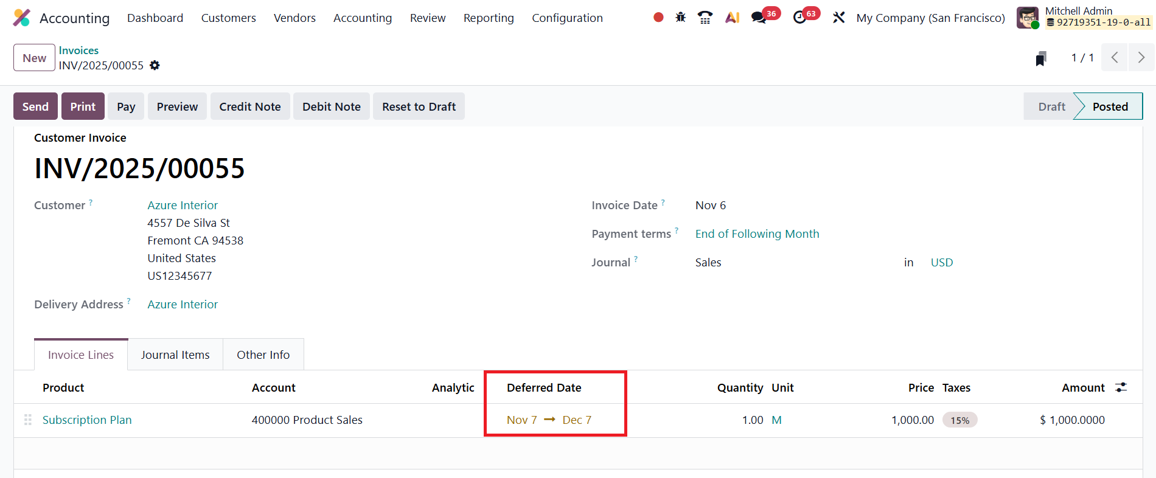Open the Reporting menu

tap(489, 18)
